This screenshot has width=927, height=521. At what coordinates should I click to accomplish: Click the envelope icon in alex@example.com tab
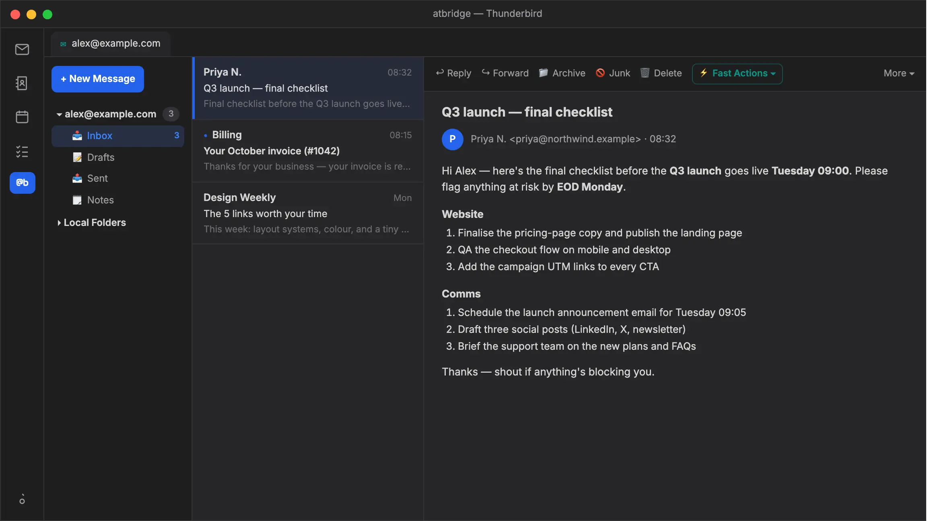[63, 44]
